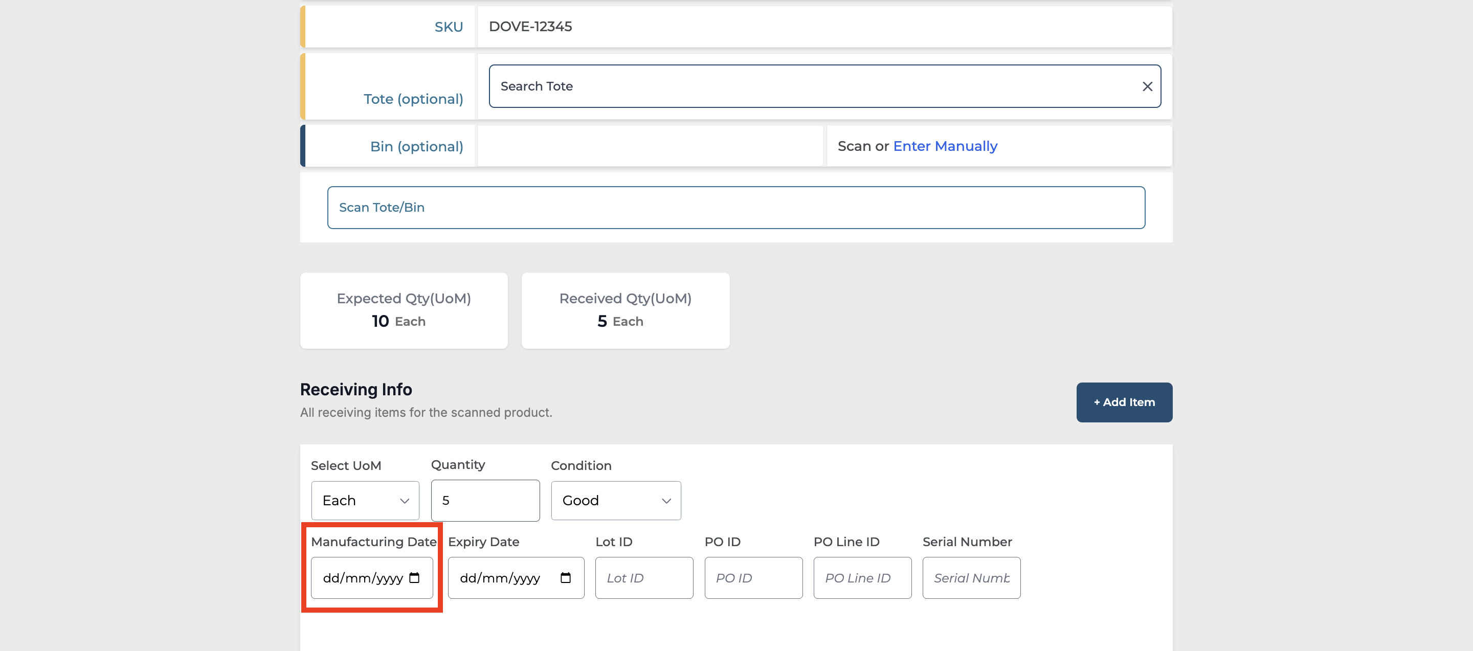
Task: Clear the Search Tote field with X
Action: [1147, 86]
